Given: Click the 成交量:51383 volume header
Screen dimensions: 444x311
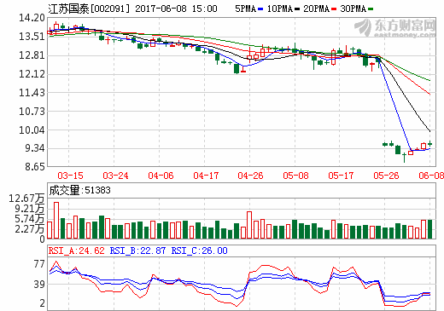Looking at the screenshot, I should (79, 190).
